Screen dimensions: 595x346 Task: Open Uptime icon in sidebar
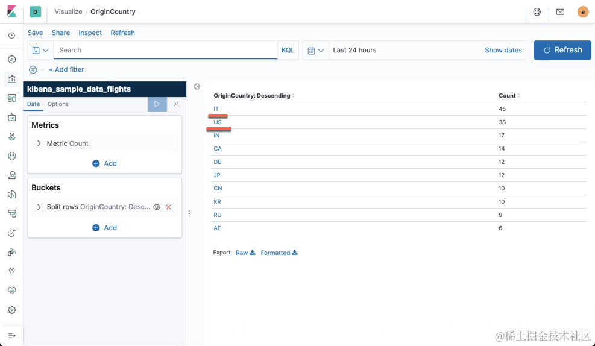(x=12, y=233)
